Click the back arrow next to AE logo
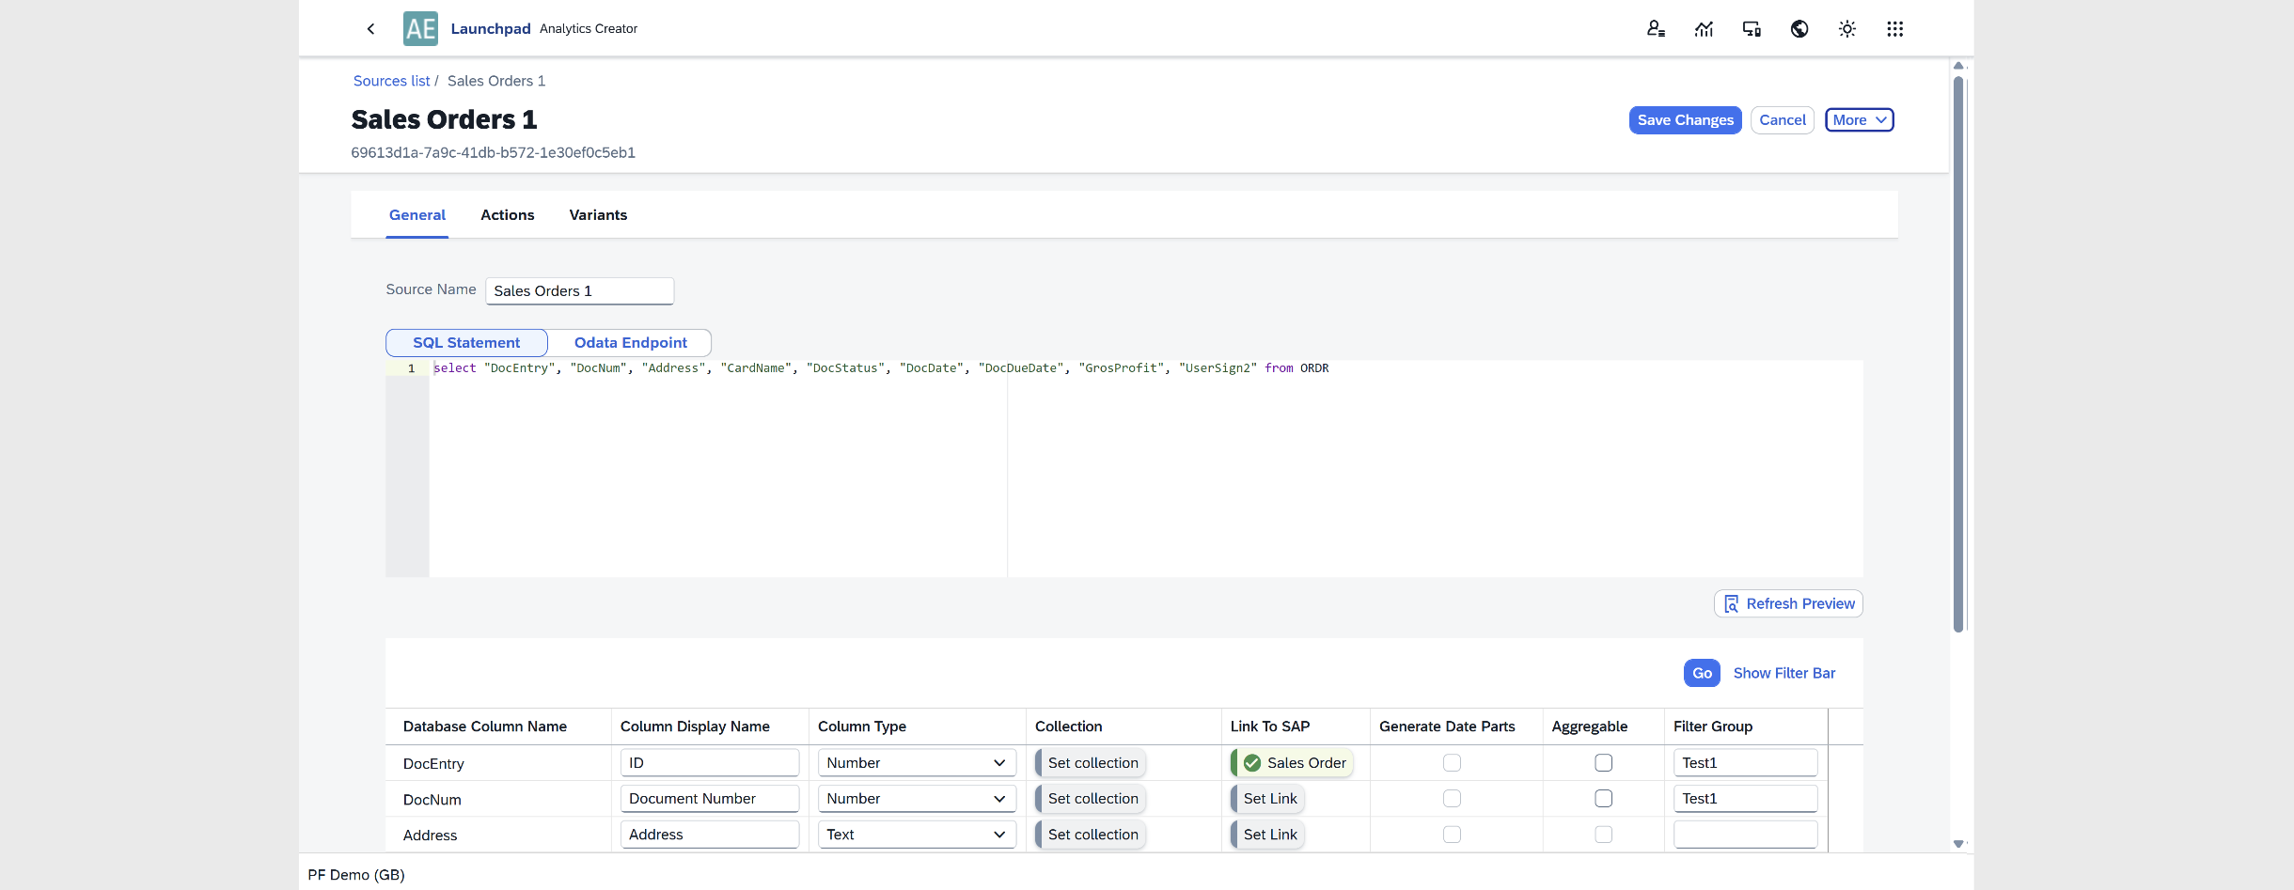Screen dimensions: 2294x890 (x=370, y=28)
